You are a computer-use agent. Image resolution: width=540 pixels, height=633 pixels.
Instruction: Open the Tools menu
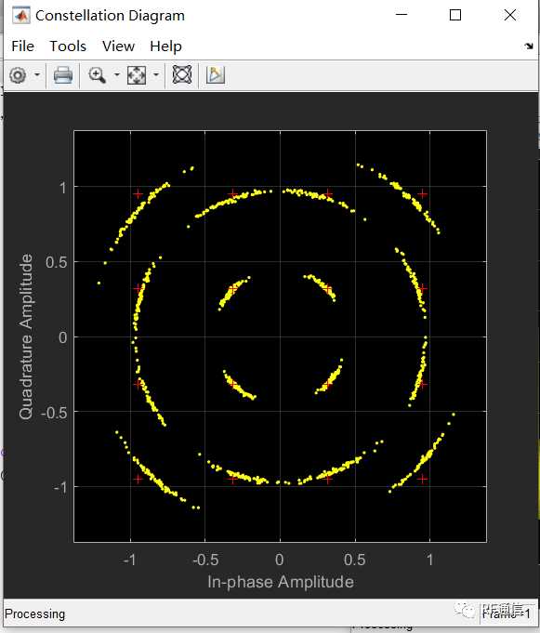(68, 46)
